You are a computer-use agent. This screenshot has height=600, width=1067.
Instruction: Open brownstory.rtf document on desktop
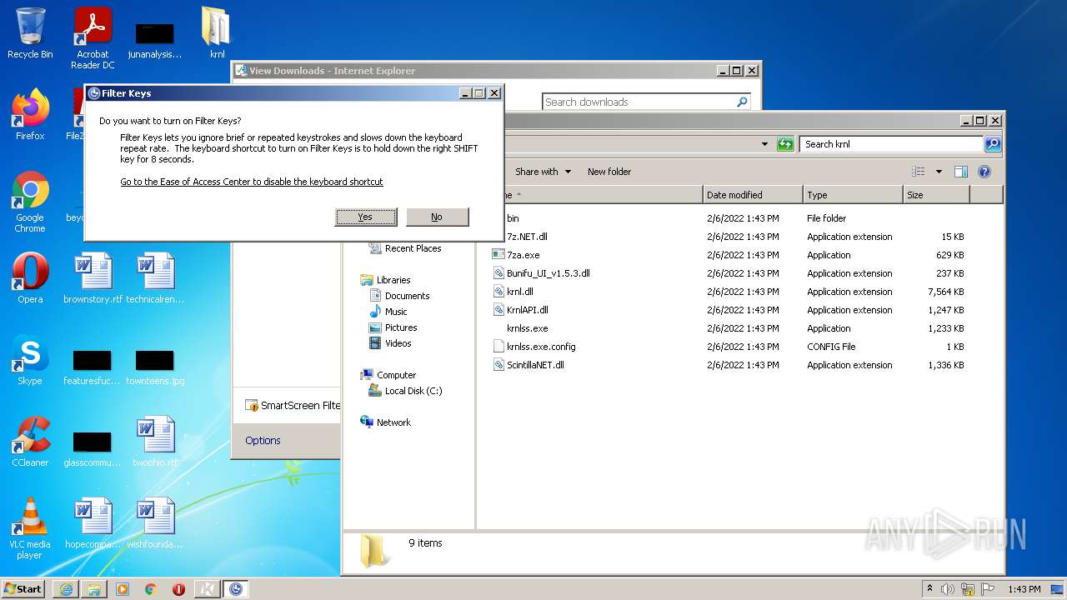[x=93, y=278]
